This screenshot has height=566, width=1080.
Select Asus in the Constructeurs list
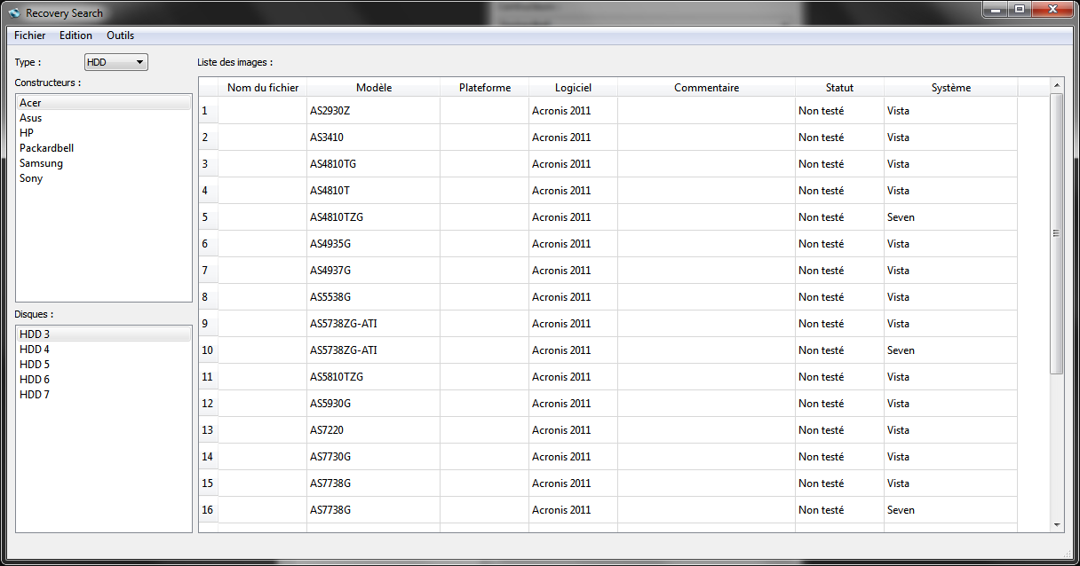pyautogui.click(x=31, y=118)
